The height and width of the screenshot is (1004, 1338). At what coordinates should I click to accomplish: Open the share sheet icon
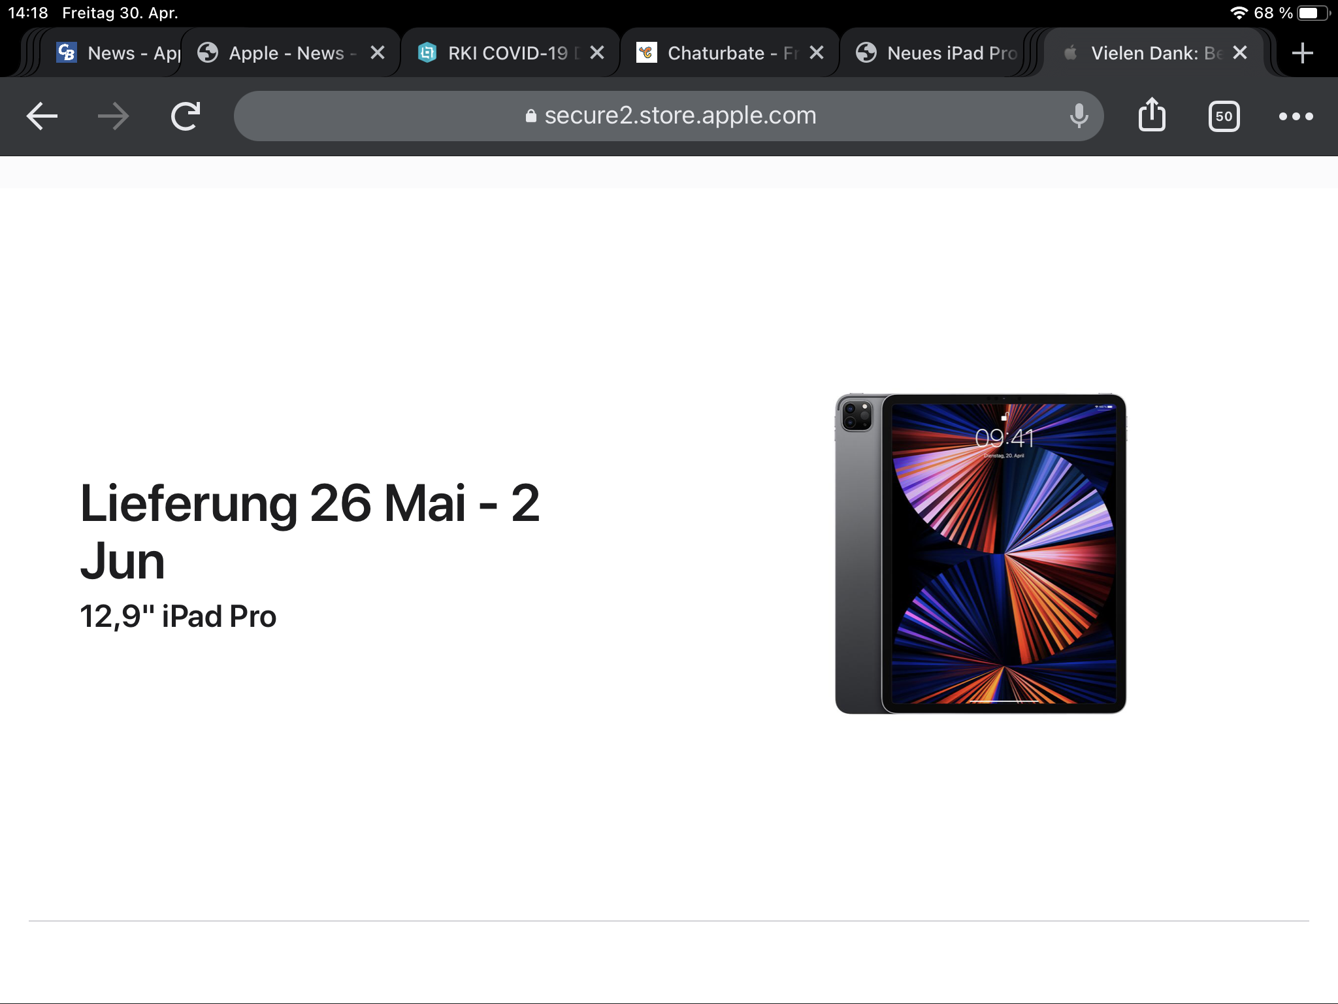point(1152,115)
